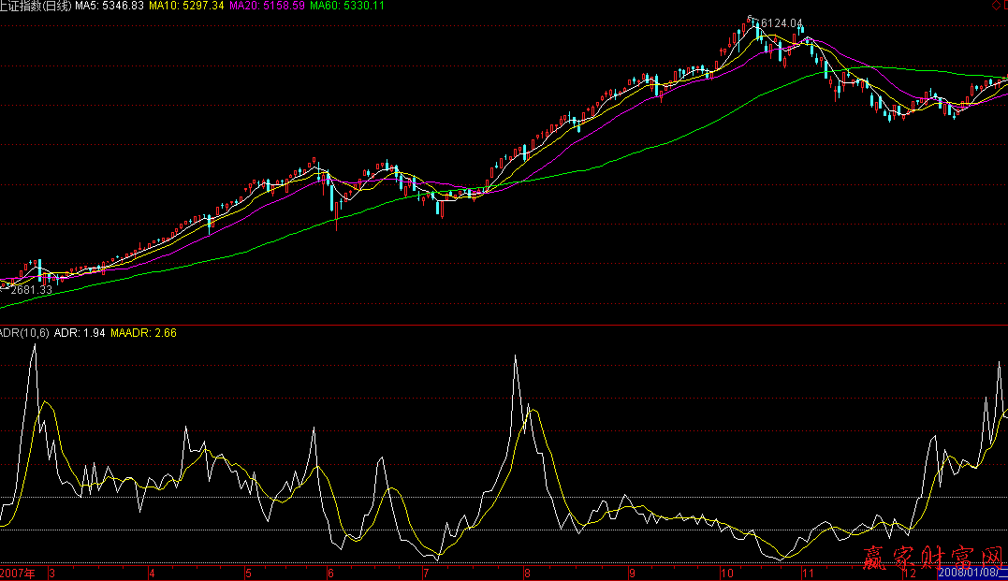Select the yellow MAADR 2.66 label
Screen dimensions: 1008x581
(x=143, y=332)
